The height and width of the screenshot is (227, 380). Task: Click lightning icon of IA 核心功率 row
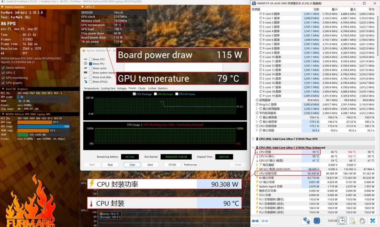(257, 178)
